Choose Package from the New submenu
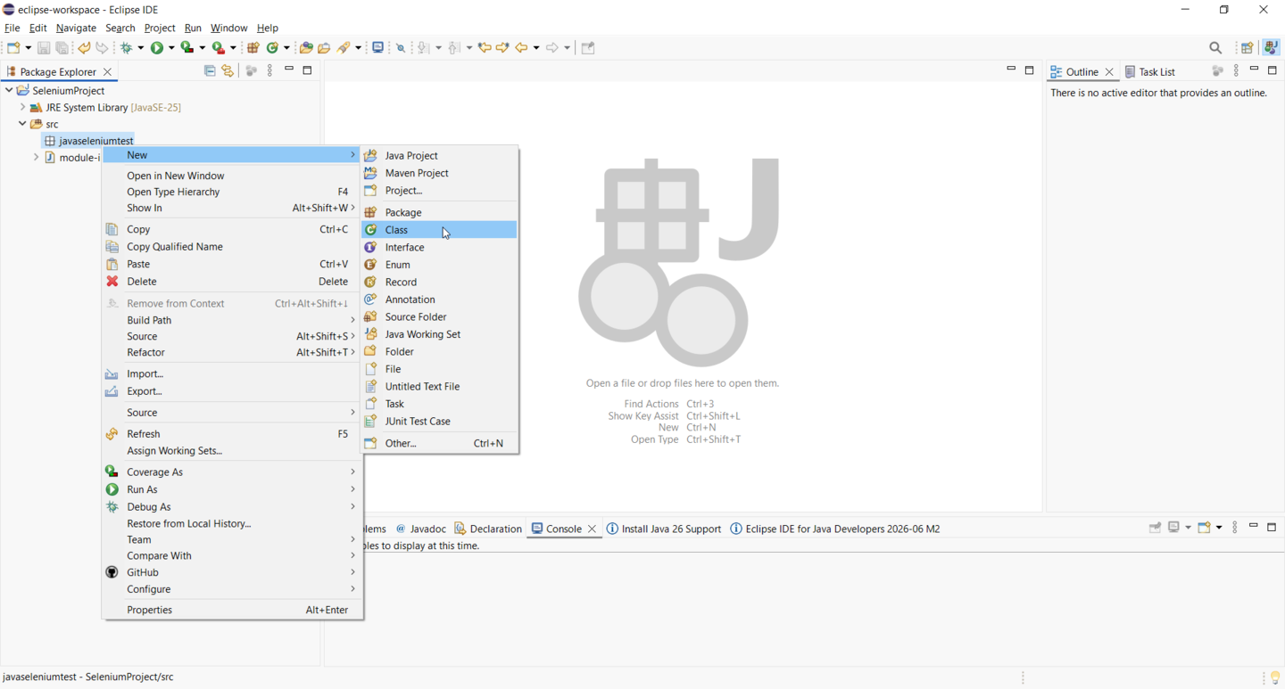The height and width of the screenshot is (689, 1285). [x=440, y=213]
